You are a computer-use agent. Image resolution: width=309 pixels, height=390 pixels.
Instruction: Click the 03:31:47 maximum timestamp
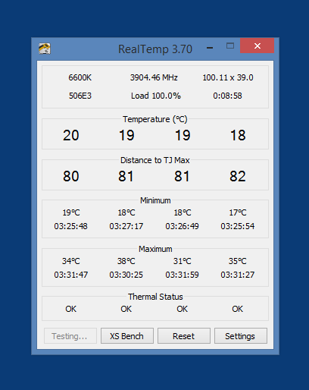[x=71, y=275]
